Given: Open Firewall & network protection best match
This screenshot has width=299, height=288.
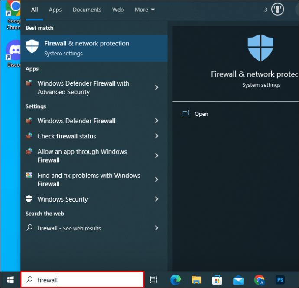Looking at the screenshot, I should [x=94, y=48].
